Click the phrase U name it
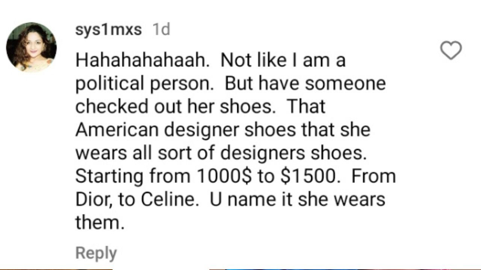Screen dimensions: 481x270 [x=251, y=199]
